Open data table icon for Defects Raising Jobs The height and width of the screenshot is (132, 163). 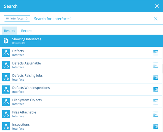156,77
